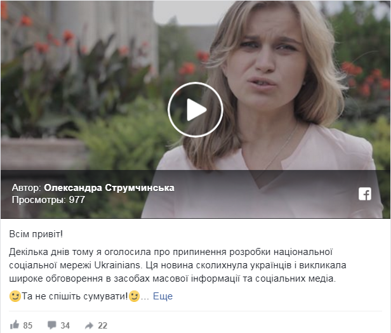Viewport: 391px width, 333px height.
Task: Click the 'Автор:' label on the overlay
Action: (x=27, y=188)
